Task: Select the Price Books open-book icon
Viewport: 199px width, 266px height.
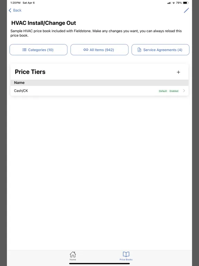Action: click(x=126, y=254)
